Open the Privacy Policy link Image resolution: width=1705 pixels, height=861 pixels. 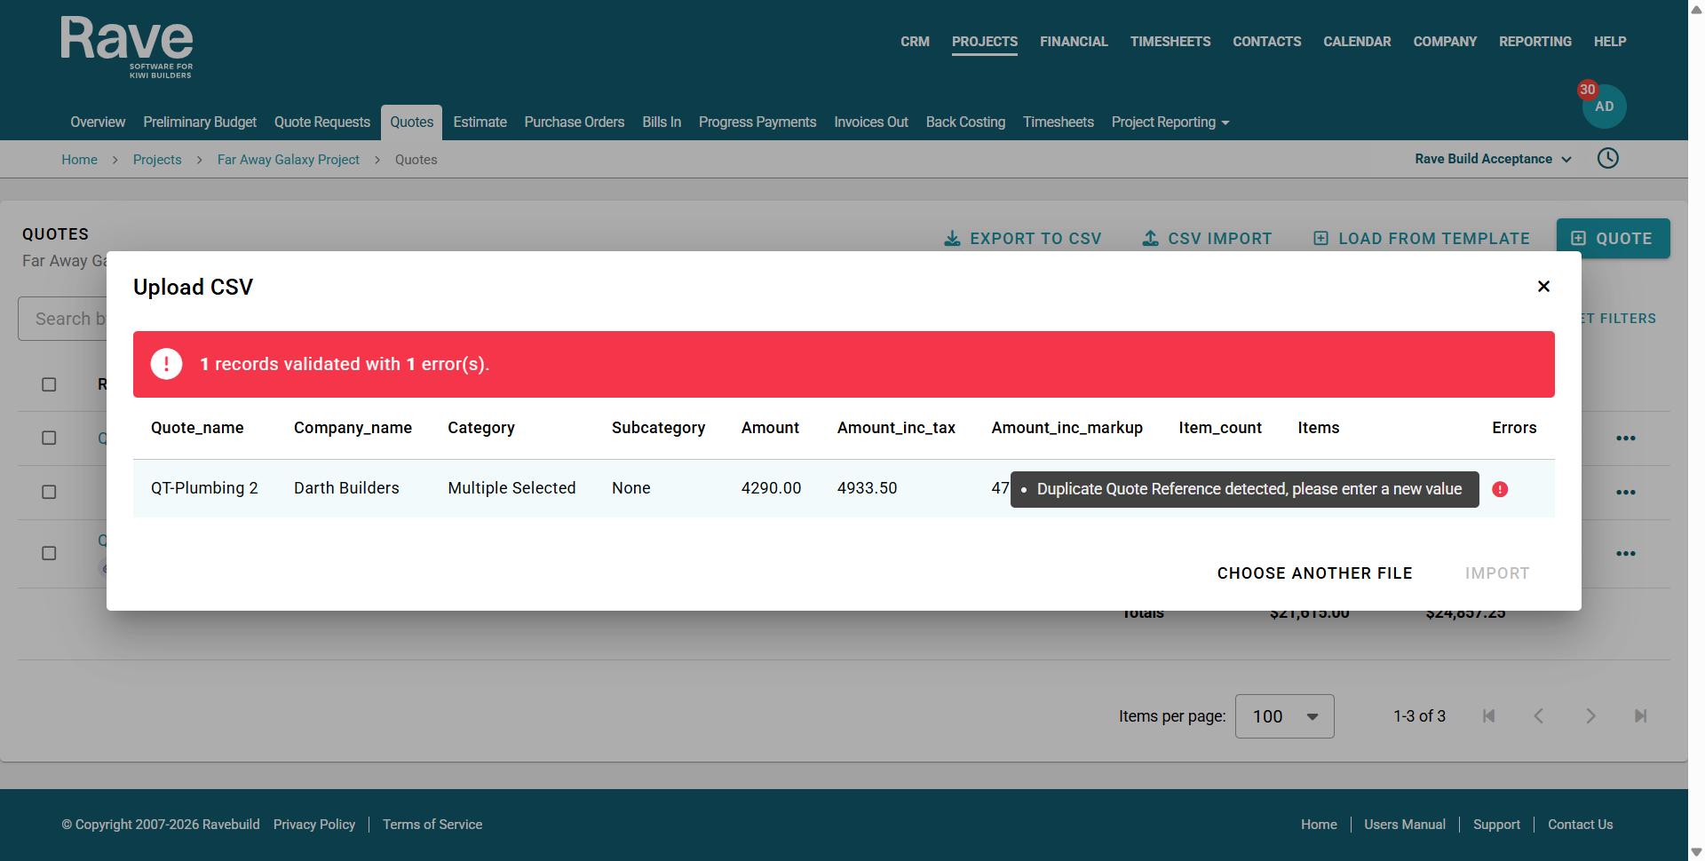click(x=314, y=825)
